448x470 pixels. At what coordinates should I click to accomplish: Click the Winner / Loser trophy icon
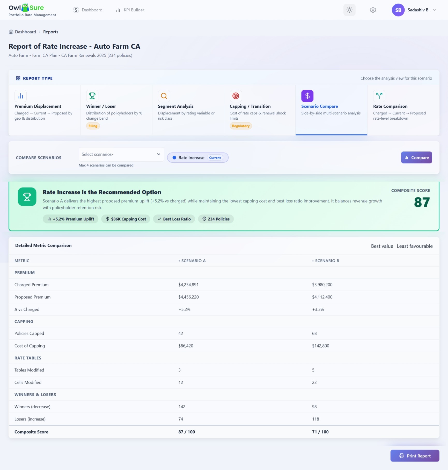(92, 96)
